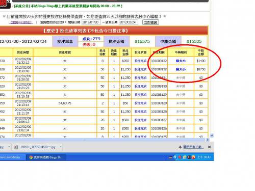Image resolution: width=255 pixels, height=191 pixels.
Task: Click the 立即查詢 search button
Action: pos(150,22)
